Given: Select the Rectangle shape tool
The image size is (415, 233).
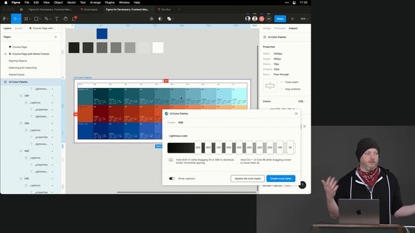Looking at the screenshot, I should pos(36,19).
